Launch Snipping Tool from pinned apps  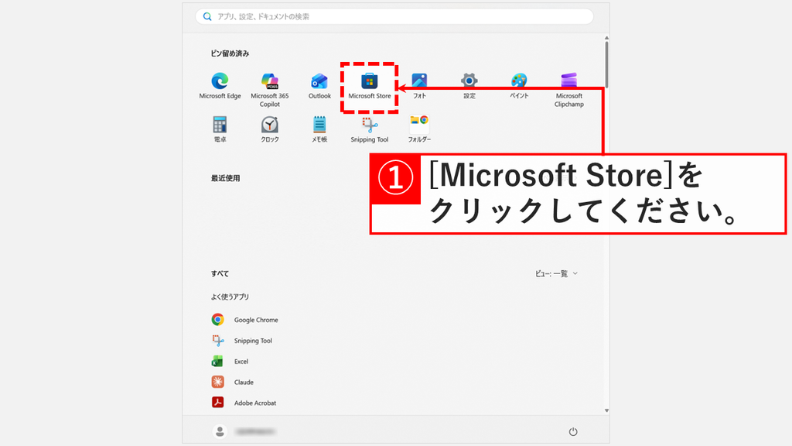(369, 129)
